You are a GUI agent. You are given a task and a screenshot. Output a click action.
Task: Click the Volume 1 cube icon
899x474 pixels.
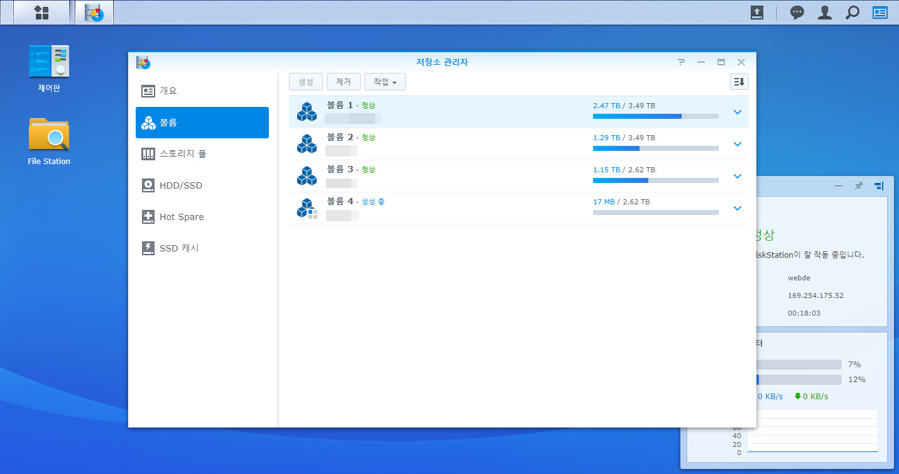coord(307,112)
